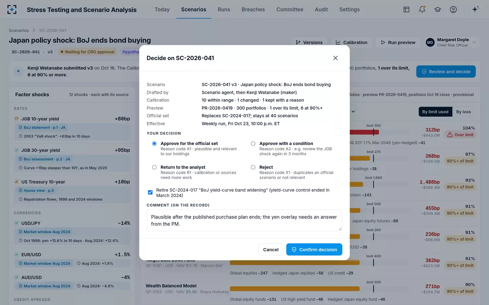Click the Wealth Balanced Model limit usage bar
This screenshot has height=305, width=489.
(x=294, y=289)
